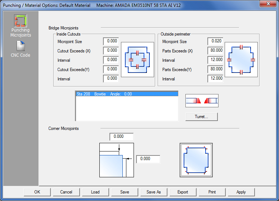Edit the Cutout Exceeds (X) field
This screenshot has width=279, height=201.
pyautogui.click(x=111, y=51)
